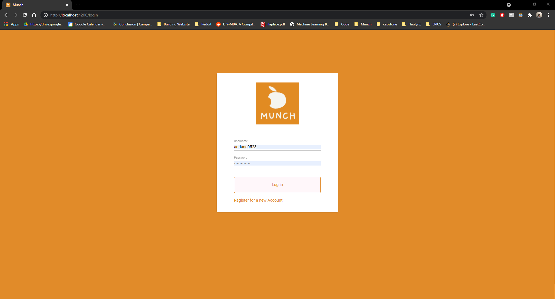Image resolution: width=555 pixels, height=299 pixels.
Task: Open the Google Calendar bookmark
Action: click(x=87, y=24)
